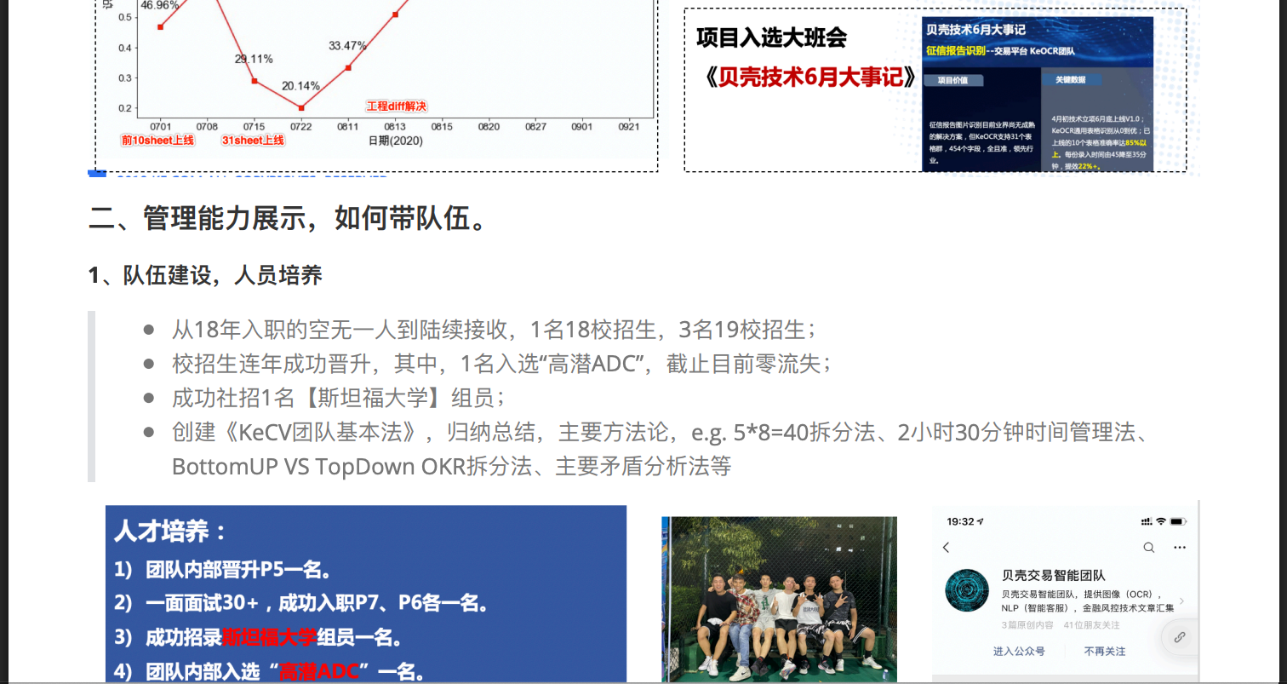1287x684 pixels.
Task: Click the 41位朋友关注 link
Action: 1092,625
